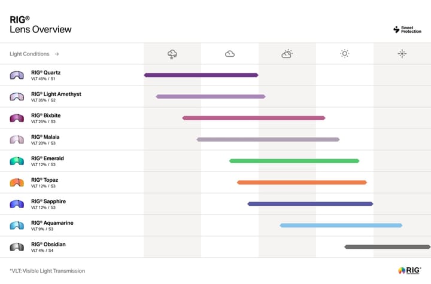Click the RIG Emerald lens icon
431x284 pixels.
[17, 161]
